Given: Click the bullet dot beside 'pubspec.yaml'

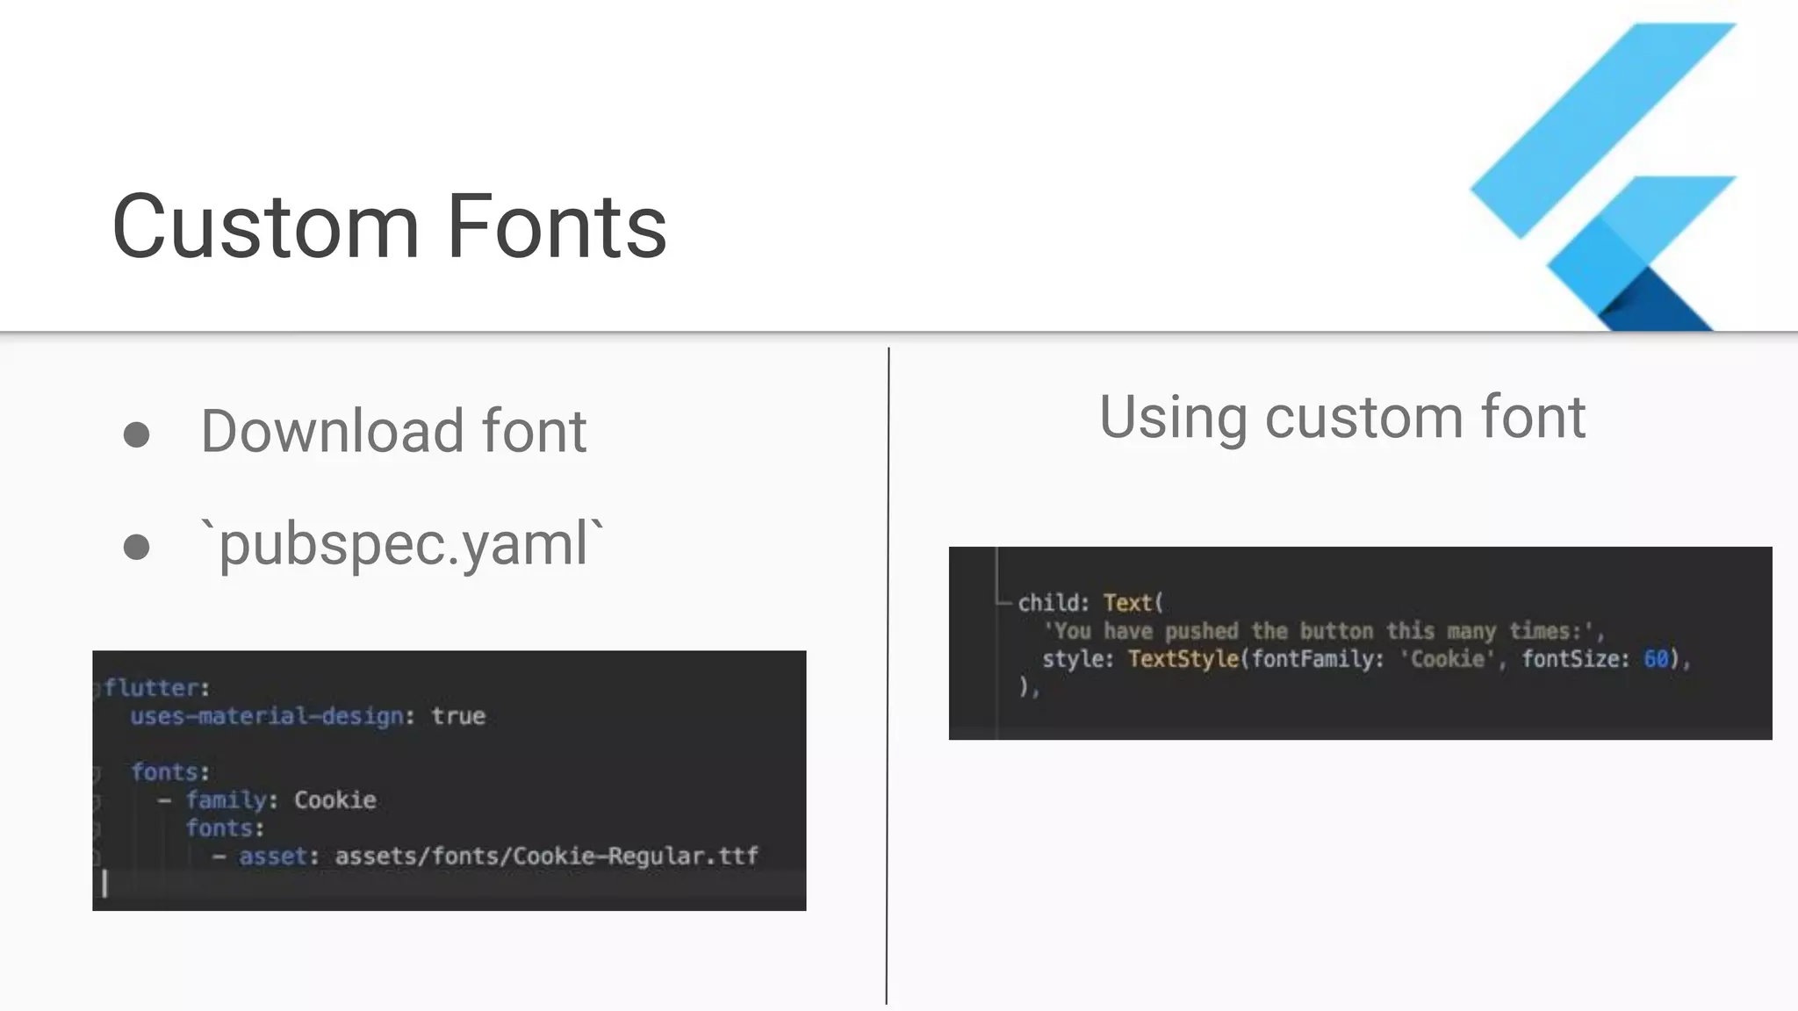Looking at the screenshot, I should point(136,548).
